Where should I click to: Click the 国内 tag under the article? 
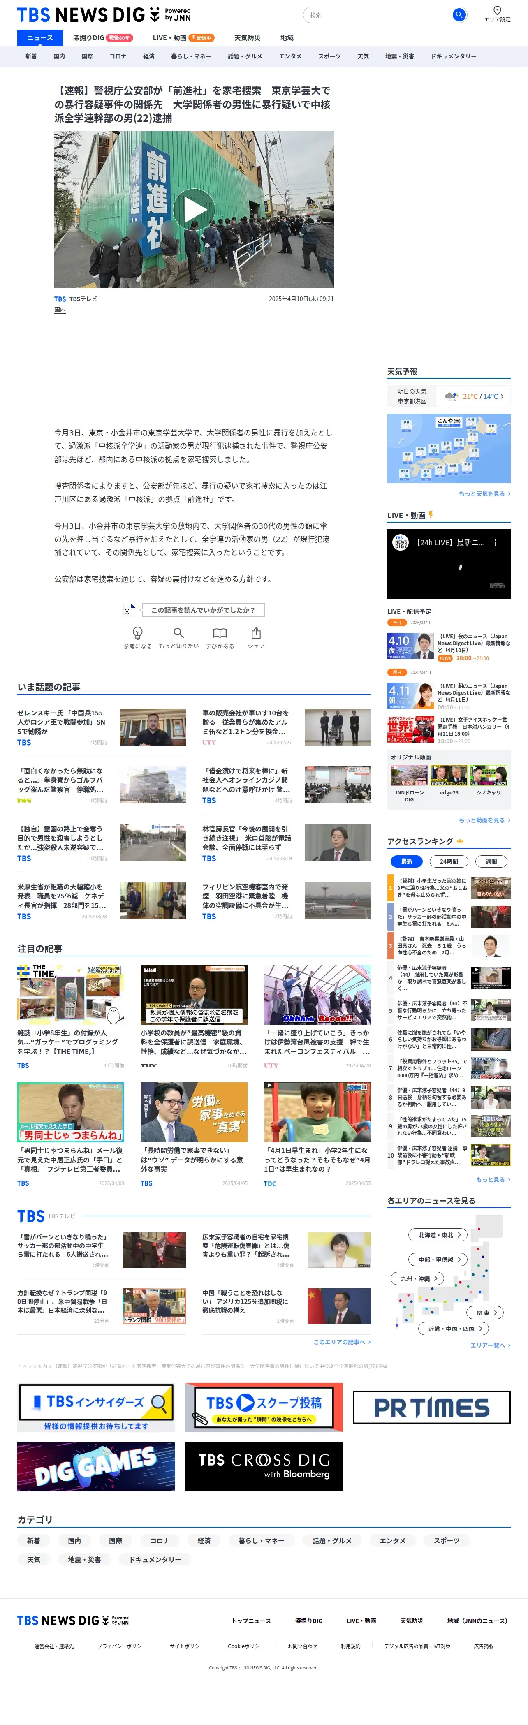pyautogui.click(x=60, y=310)
